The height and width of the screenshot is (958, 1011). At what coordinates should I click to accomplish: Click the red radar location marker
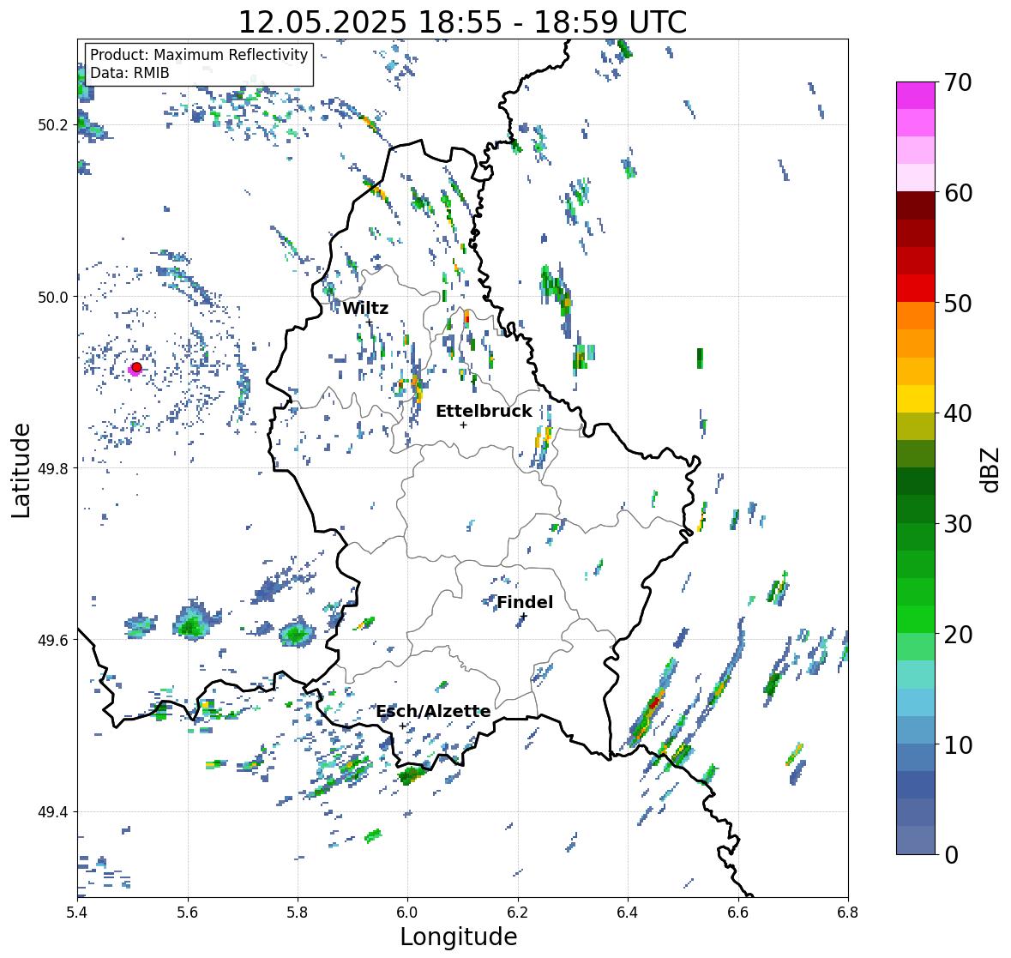click(x=136, y=367)
